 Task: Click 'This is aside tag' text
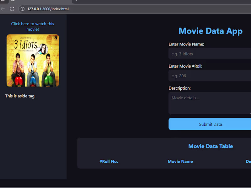click(20, 96)
